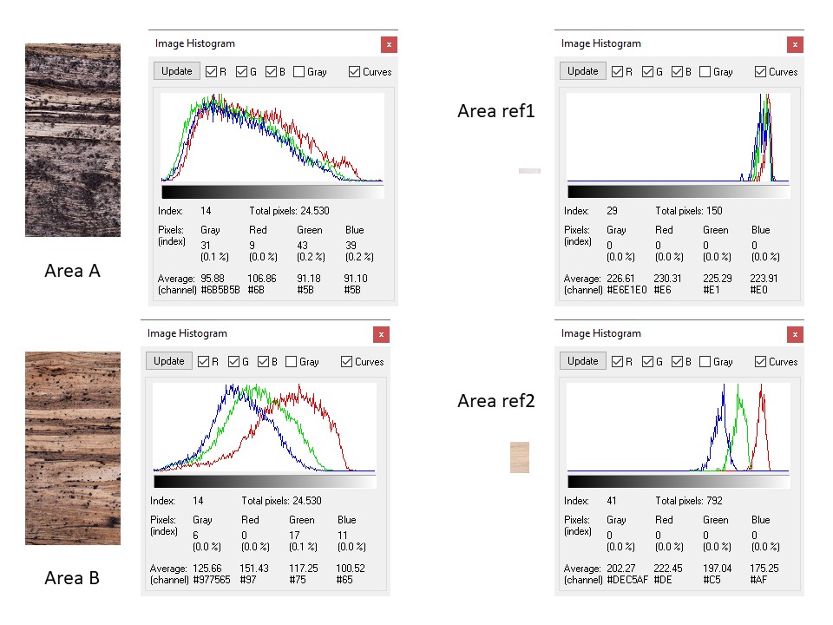This screenshot has width=833, height=625.
Task: Enable Gray checkbox in Area A histogram
Action: [299, 72]
